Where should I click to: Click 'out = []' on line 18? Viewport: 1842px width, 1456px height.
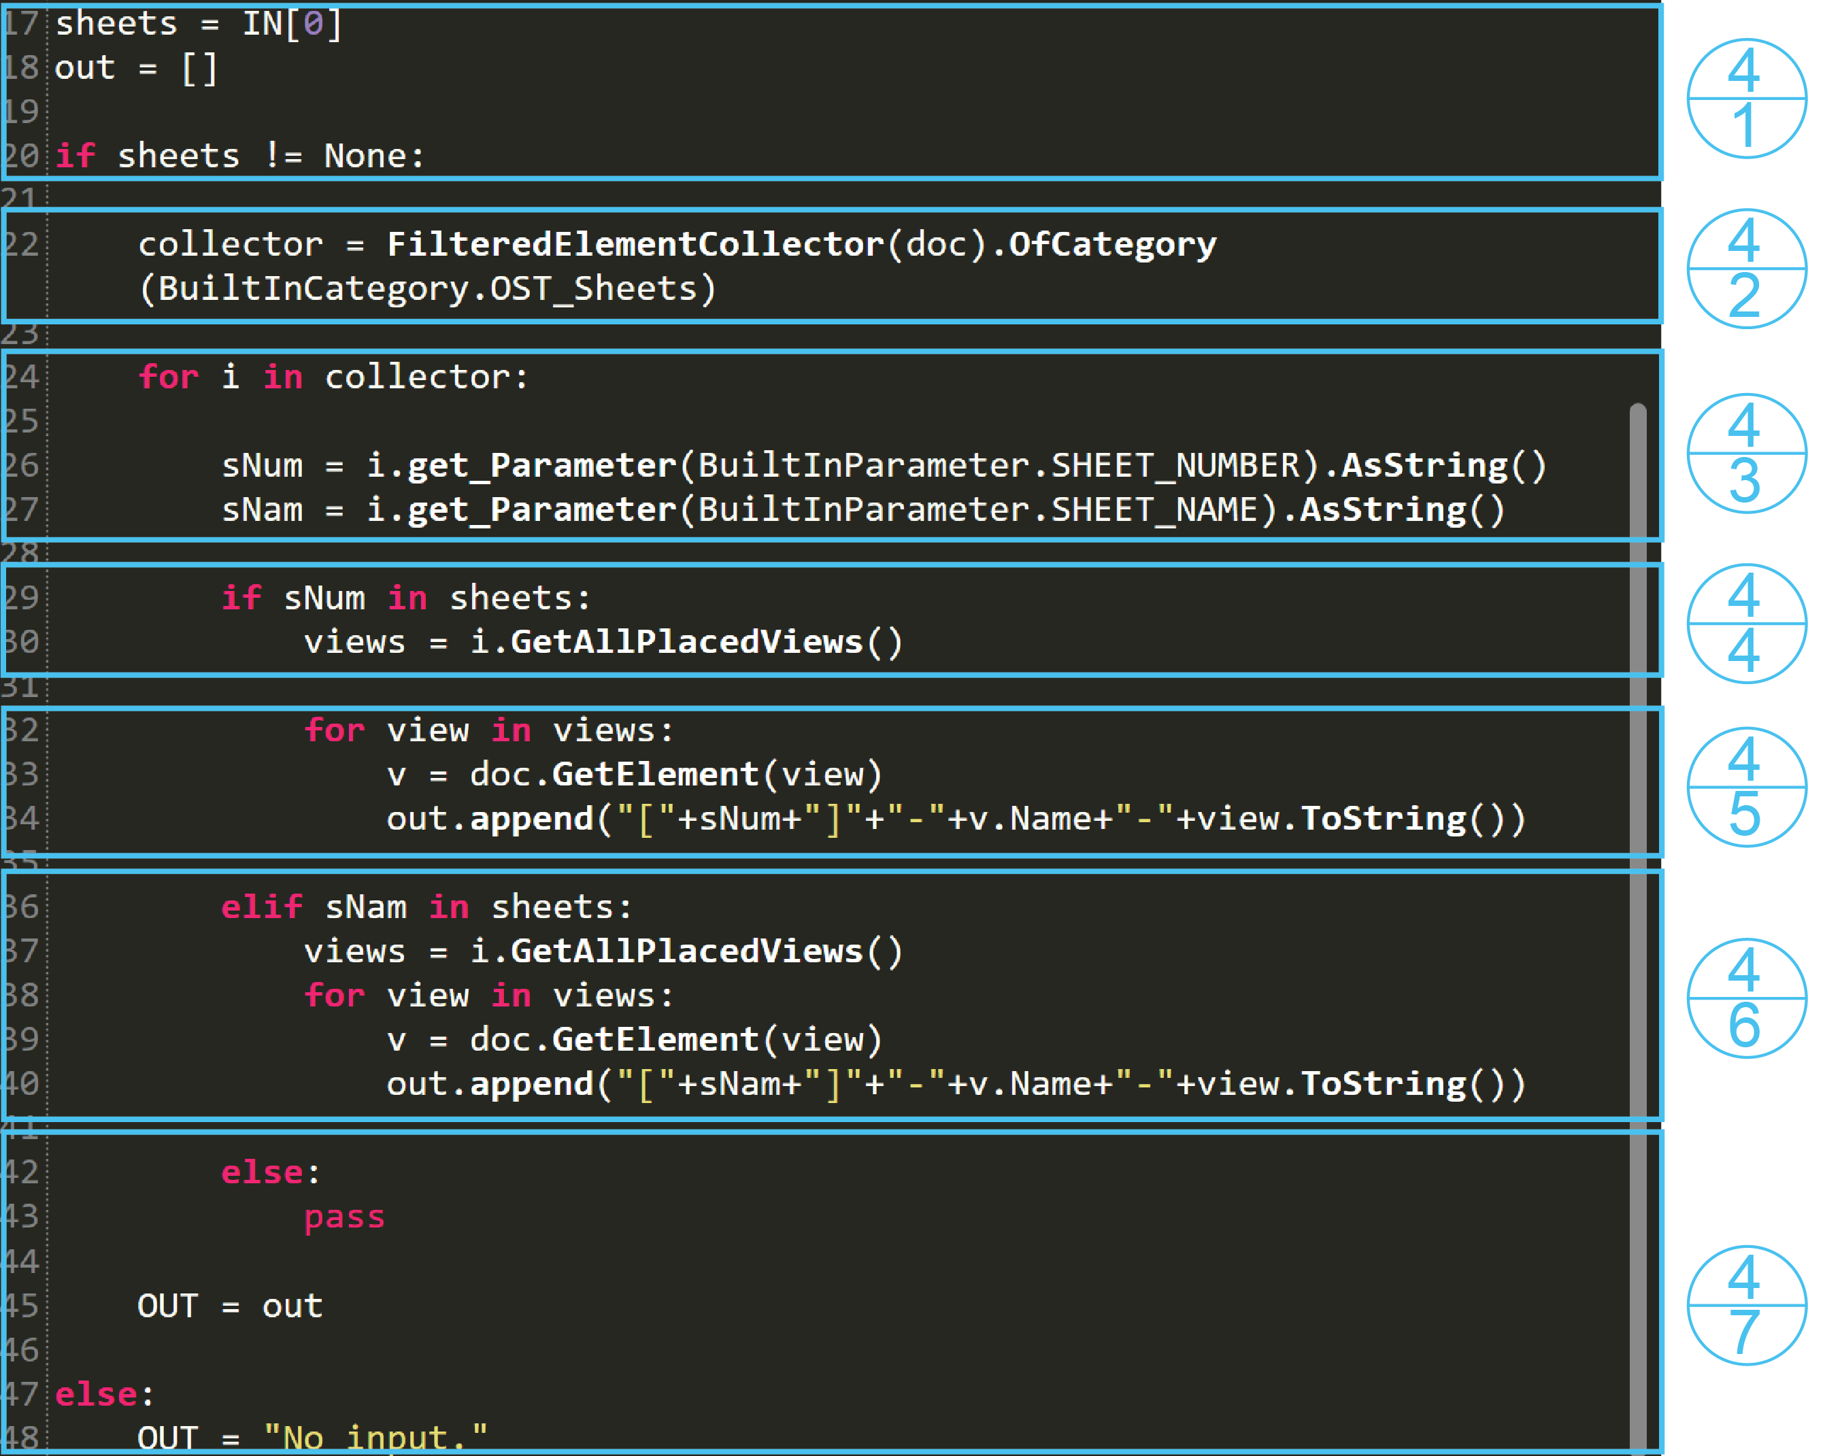(137, 68)
